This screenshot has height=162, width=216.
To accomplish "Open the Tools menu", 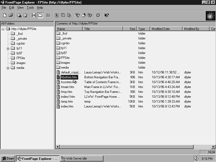I will [30, 8].
